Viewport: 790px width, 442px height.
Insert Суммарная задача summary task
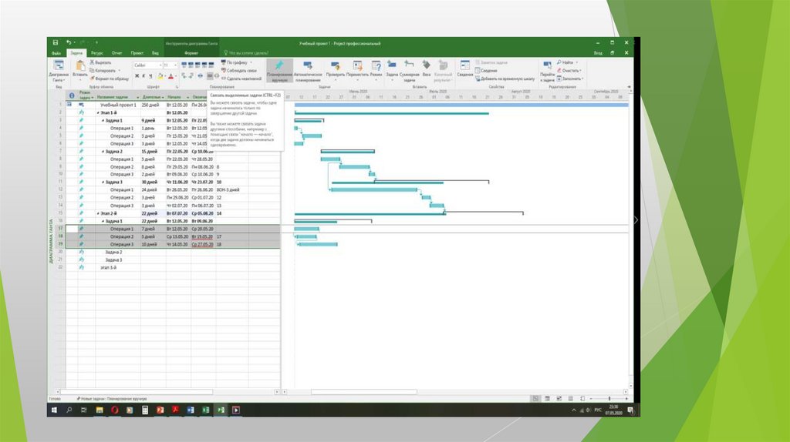tap(409, 70)
